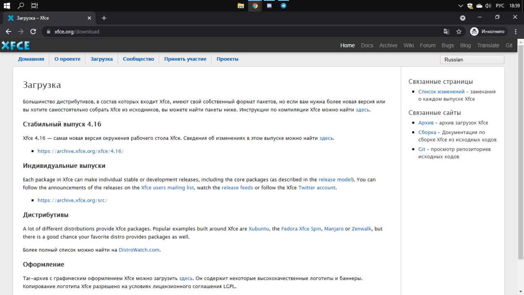Image resolution: width=524 pixels, height=295 pixels.
Task: Go to the Принять участие tab
Action: [x=185, y=59]
